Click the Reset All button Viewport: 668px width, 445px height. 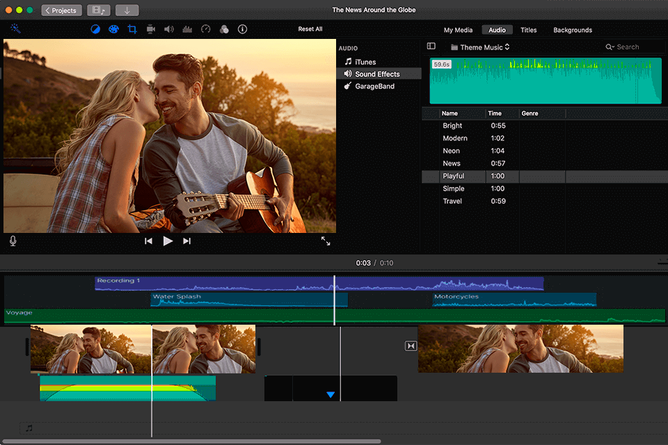pos(310,29)
